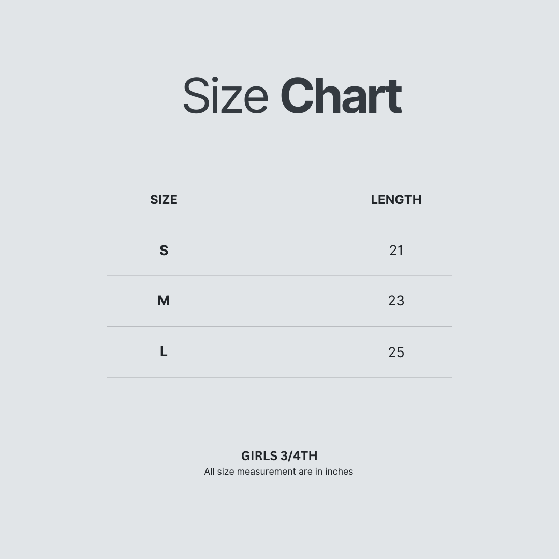Select the length value 25
The image size is (559, 559).
click(396, 352)
